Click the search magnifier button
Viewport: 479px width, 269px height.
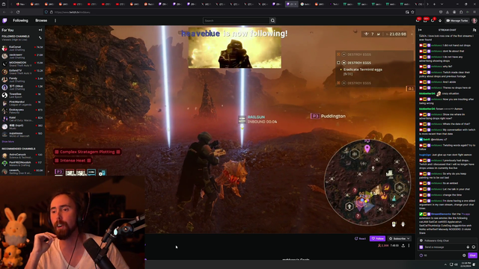[x=272, y=20]
